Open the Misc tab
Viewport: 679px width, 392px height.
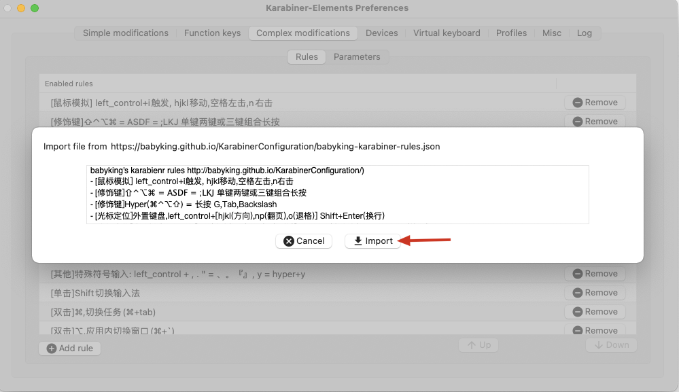[552, 33]
